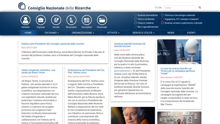Open Chimica e tecnologia materiali link
This screenshot has width=220, height=124.
(x=180, y=15)
